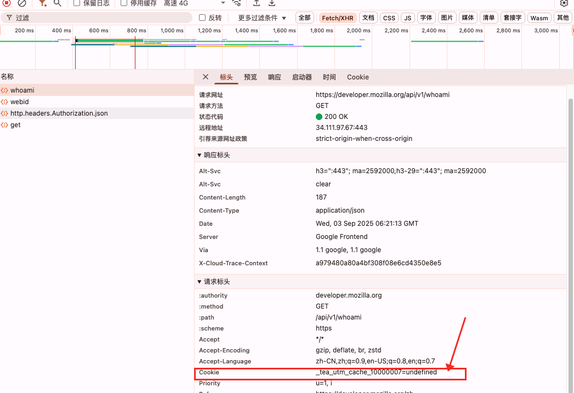Select the JS resource type filter button
Screen dimensions: 574x393
(407, 18)
